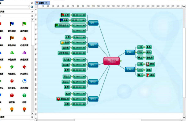
Task: Pick the pie-chart progress symbol
Action: pyautogui.click(x=24, y=81)
